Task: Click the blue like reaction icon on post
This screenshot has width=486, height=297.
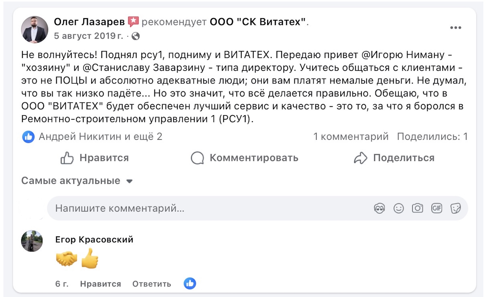Action: [x=28, y=137]
